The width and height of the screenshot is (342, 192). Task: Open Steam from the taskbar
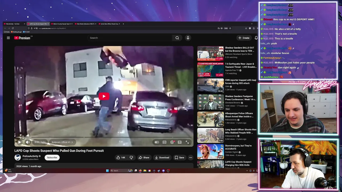(x=159, y=171)
